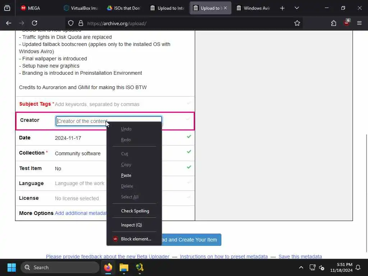Open the Collection Community software field

[78, 153]
